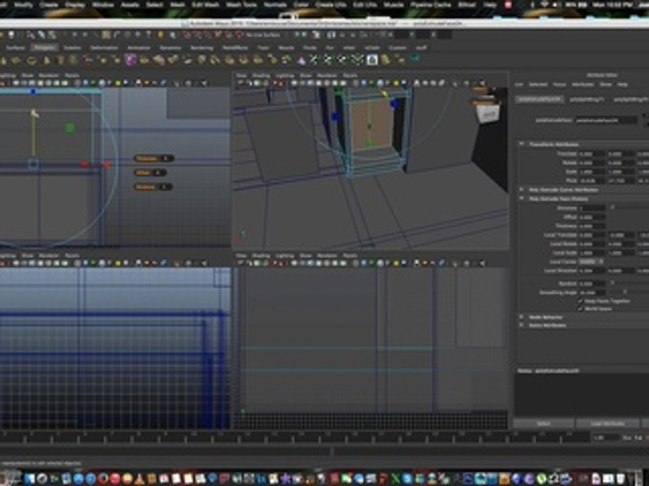Expand Poly Extrude Curve Attributes section
Screen dimensions: 649x486
[521, 190]
